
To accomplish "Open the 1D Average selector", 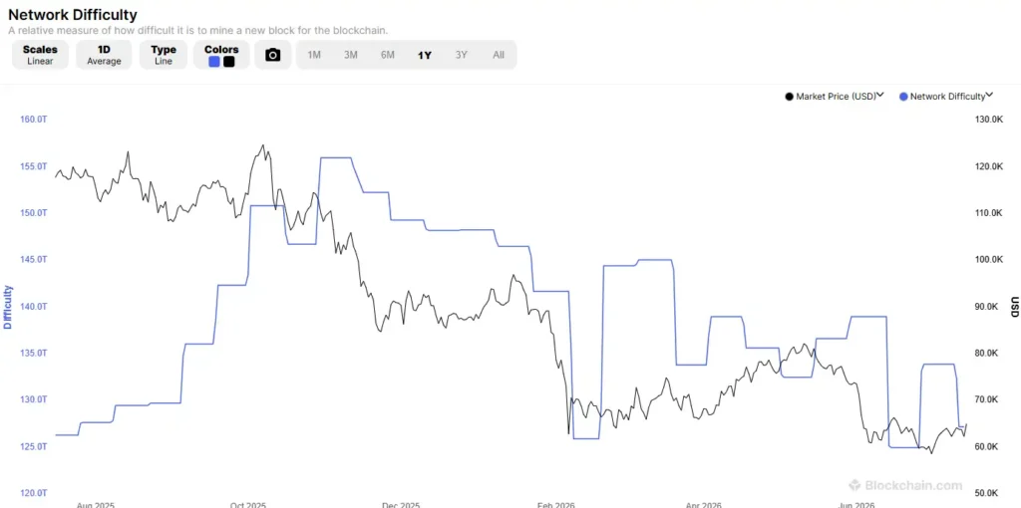I will (104, 56).
